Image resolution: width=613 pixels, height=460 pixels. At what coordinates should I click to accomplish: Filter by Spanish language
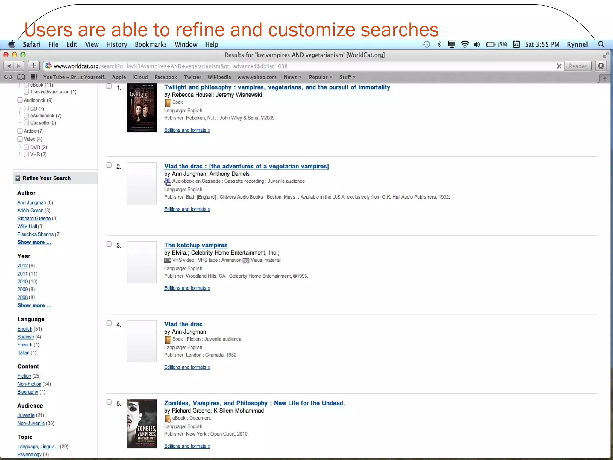coord(26,337)
